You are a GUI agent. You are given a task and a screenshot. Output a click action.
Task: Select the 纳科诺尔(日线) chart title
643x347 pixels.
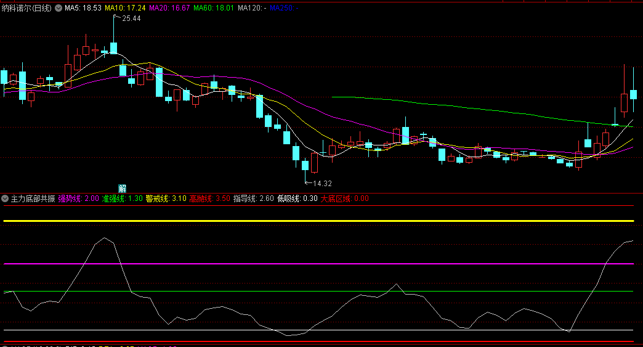(x=26, y=8)
